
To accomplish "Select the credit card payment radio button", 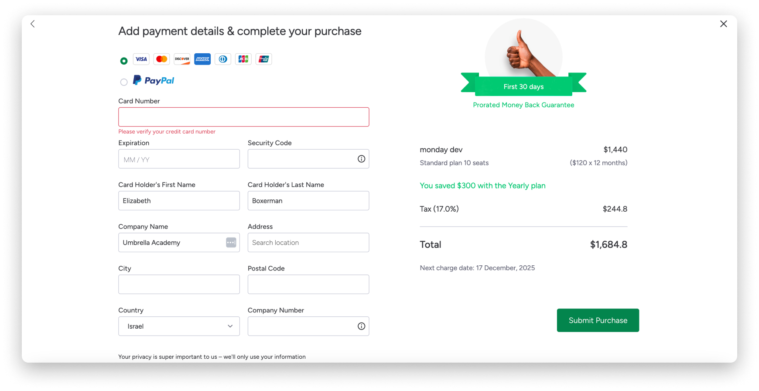I will pyautogui.click(x=124, y=61).
